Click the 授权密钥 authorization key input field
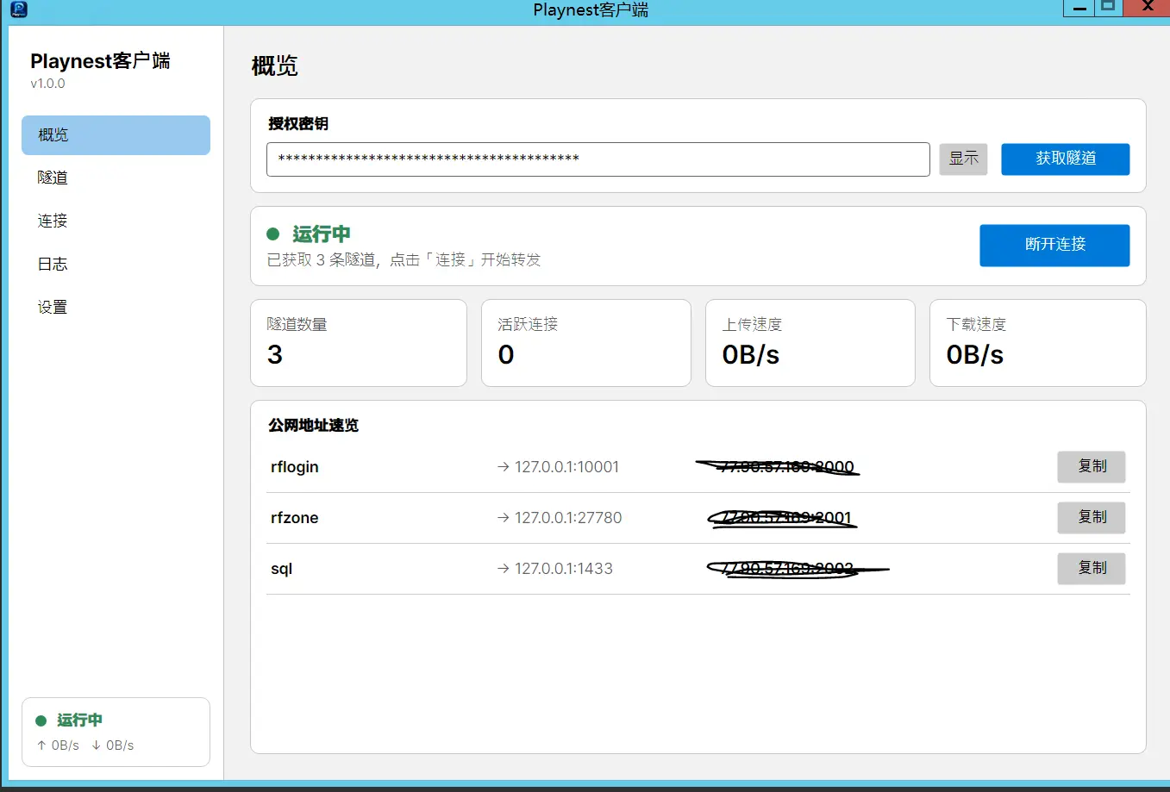The height and width of the screenshot is (792, 1170). point(598,159)
